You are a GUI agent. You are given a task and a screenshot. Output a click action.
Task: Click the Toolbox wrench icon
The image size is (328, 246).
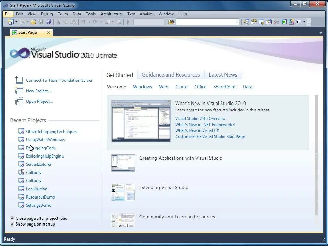pyautogui.click(x=276, y=22)
